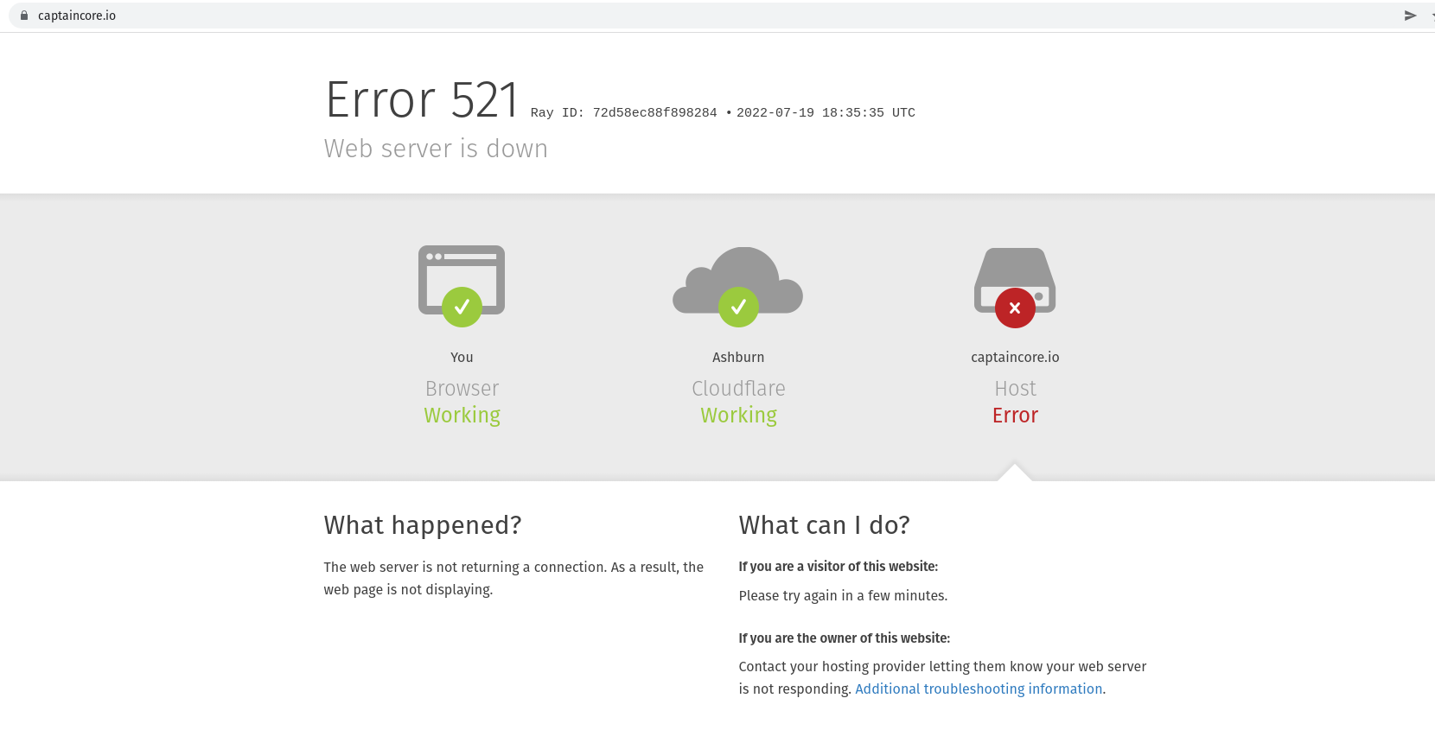Click 'Contact your hosting provider' paragraph text
The width and height of the screenshot is (1435, 749).
click(x=942, y=677)
